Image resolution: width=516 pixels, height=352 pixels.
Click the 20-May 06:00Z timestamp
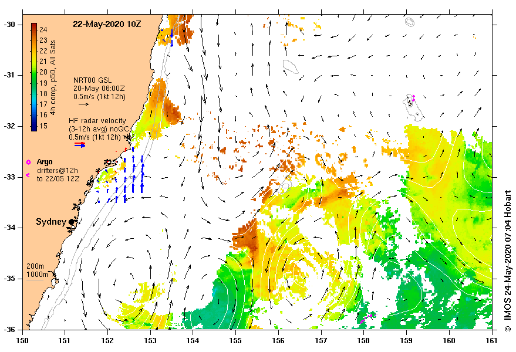point(99,89)
